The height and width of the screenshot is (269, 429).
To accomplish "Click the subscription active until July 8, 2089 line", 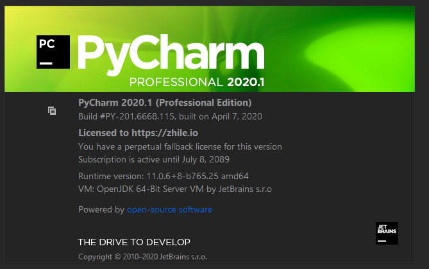I will click(x=153, y=159).
